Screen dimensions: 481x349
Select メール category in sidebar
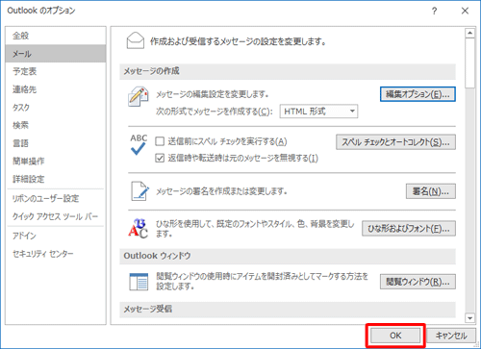pyautogui.click(x=56, y=54)
